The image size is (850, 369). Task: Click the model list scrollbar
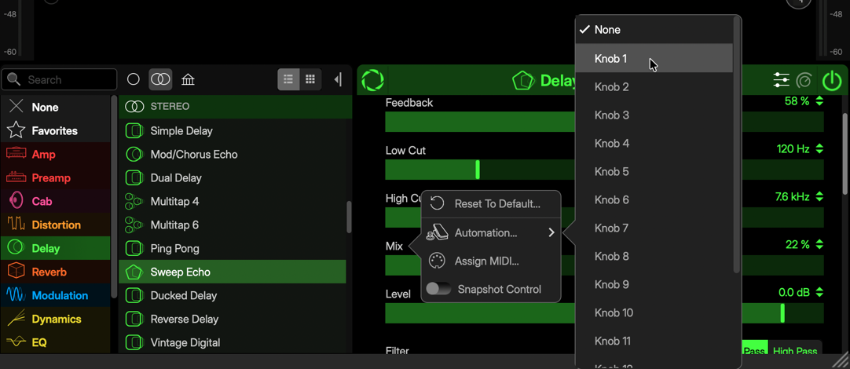[x=349, y=217]
